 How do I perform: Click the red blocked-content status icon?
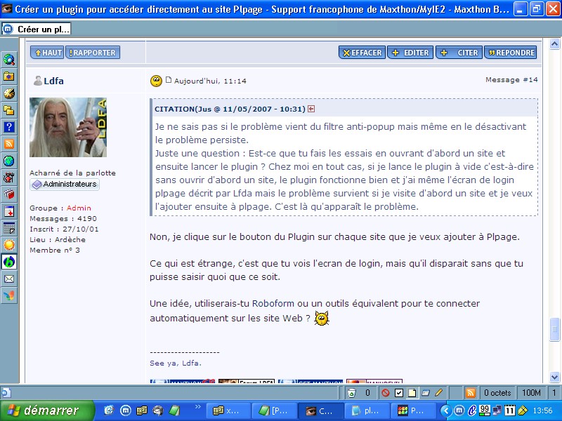pos(386,393)
